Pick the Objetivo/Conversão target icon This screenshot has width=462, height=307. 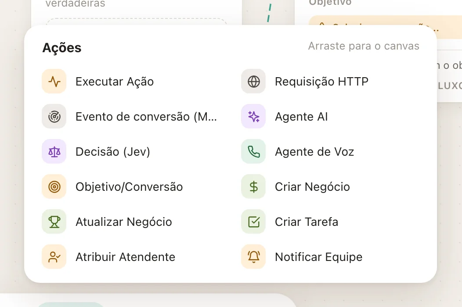coord(54,187)
